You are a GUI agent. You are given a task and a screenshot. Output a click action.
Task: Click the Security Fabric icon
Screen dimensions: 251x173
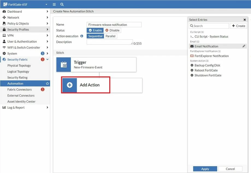point(4,59)
